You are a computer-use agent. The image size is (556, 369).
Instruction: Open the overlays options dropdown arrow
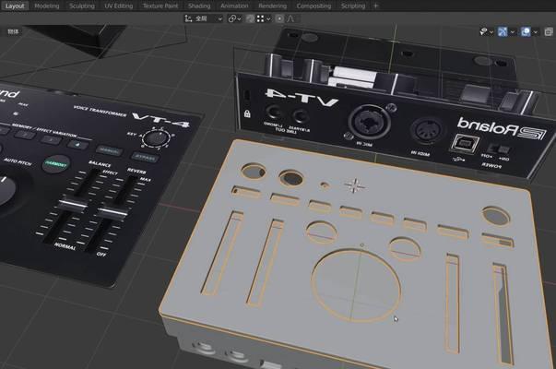pos(536,32)
